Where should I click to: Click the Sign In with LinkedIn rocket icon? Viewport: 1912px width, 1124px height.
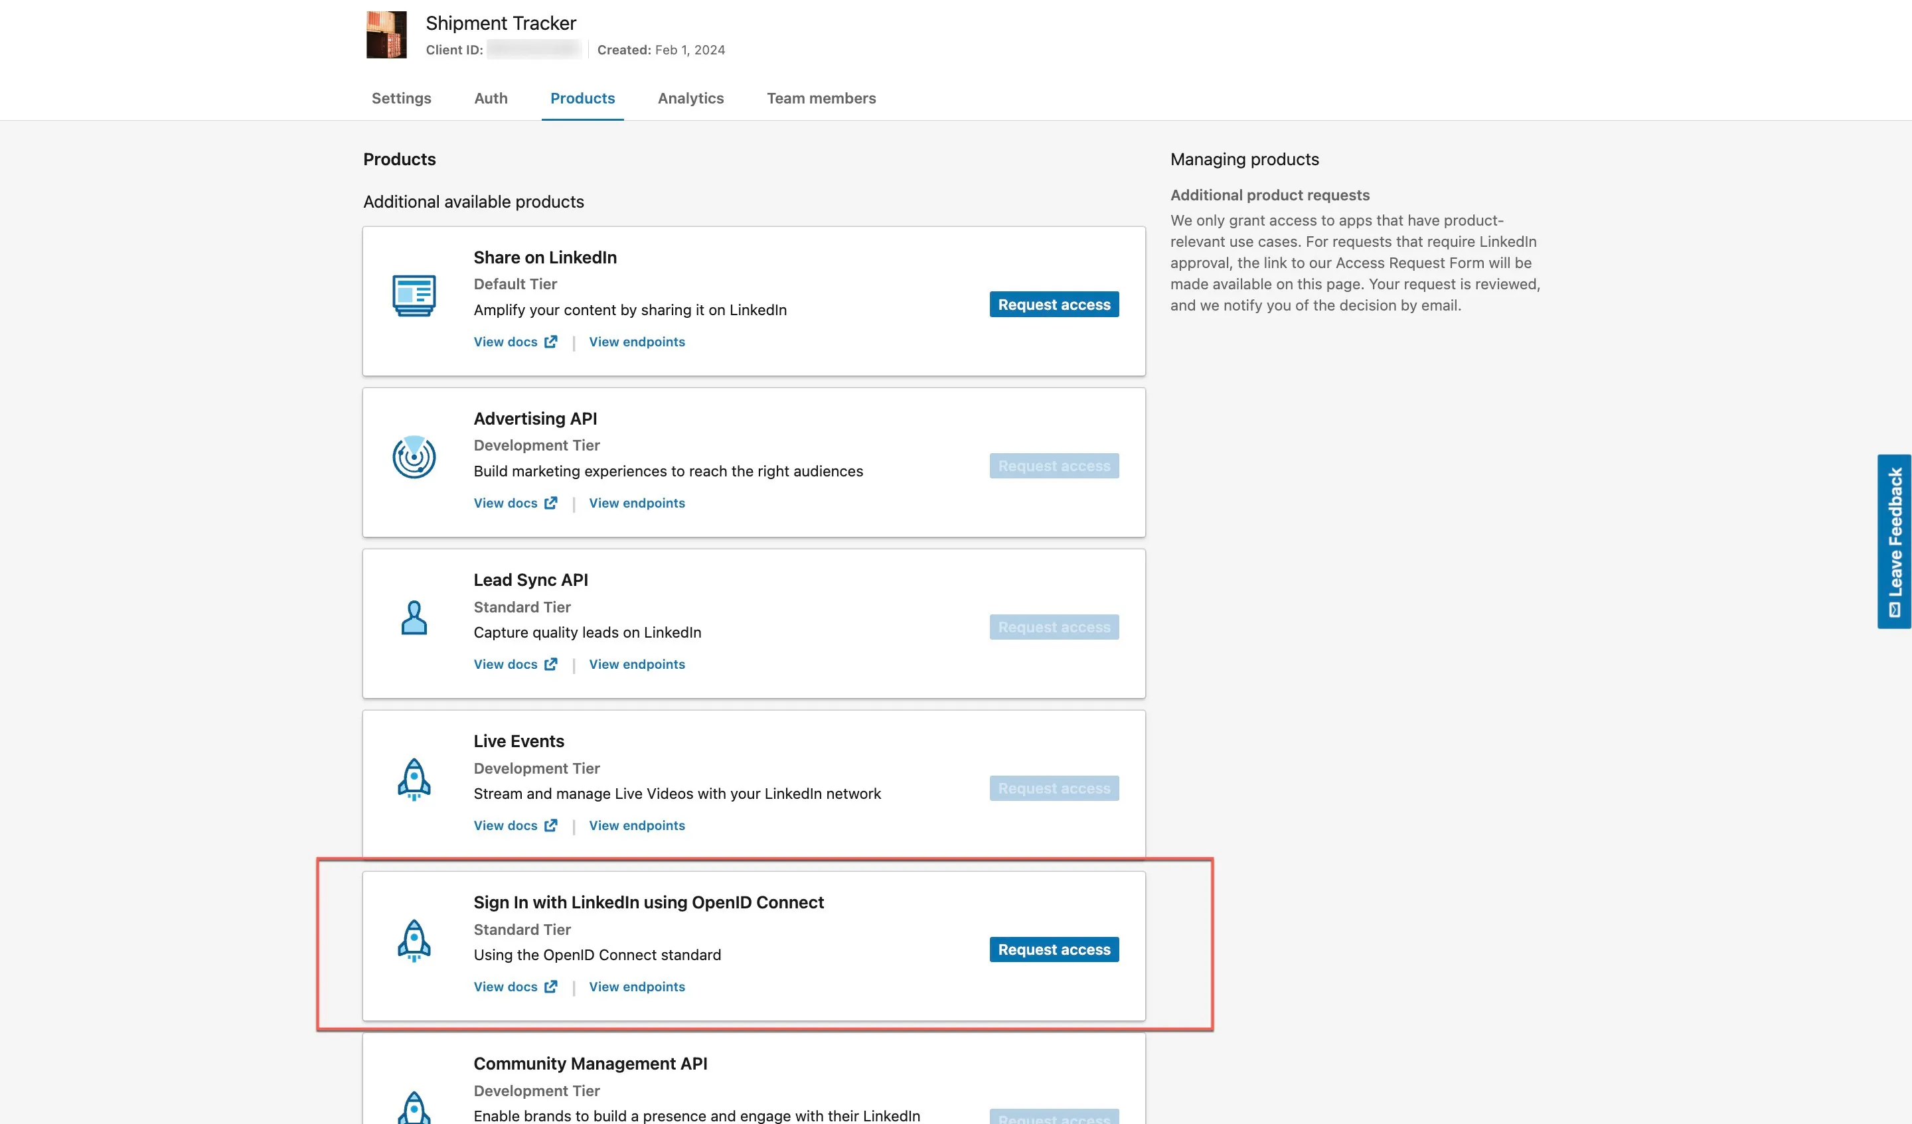[414, 940]
